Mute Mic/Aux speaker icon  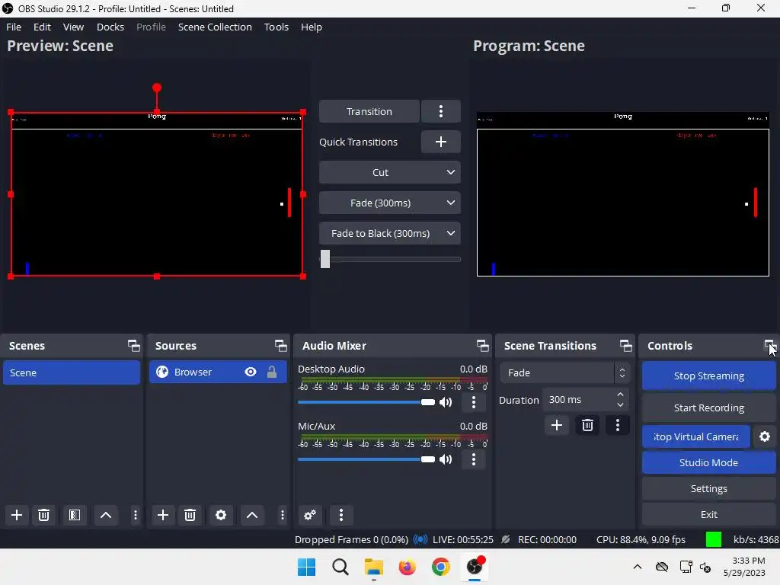click(446, 459)
